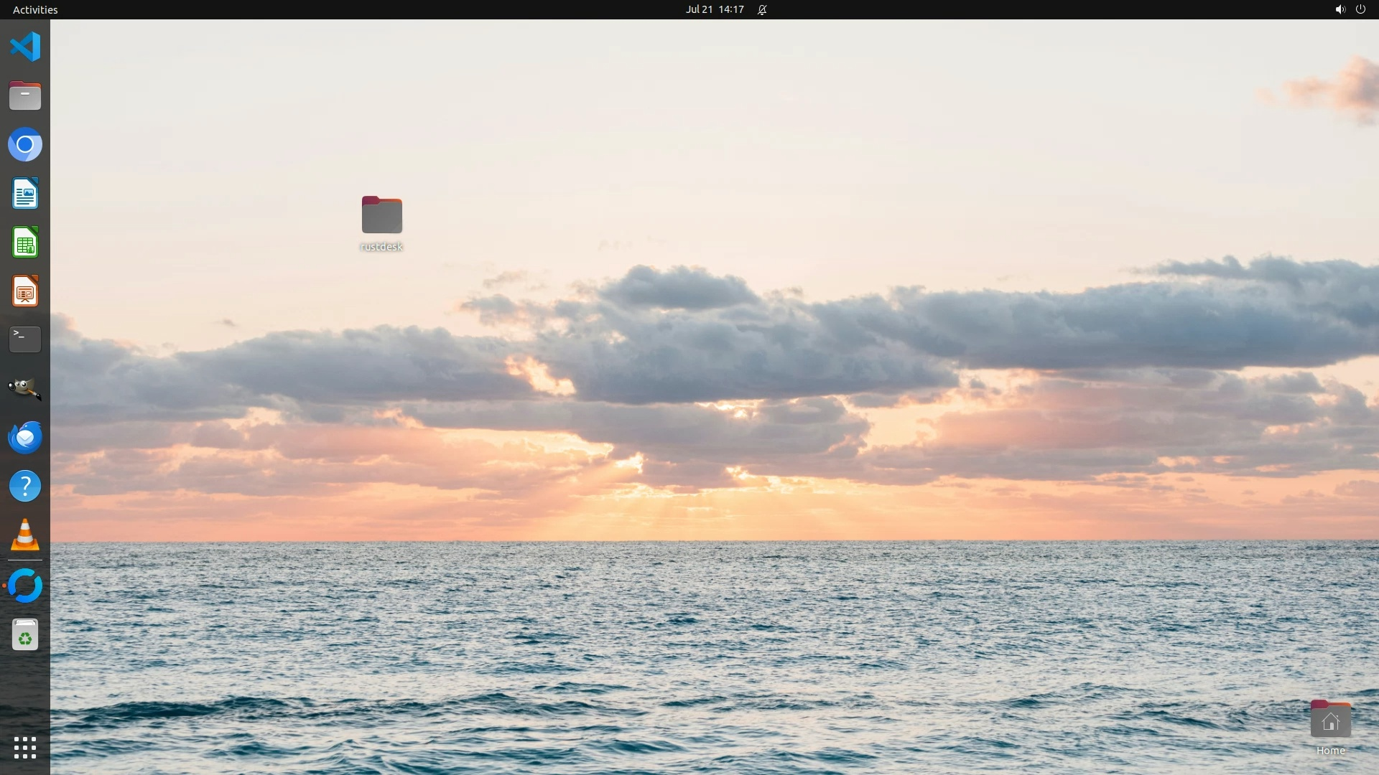The height and width of the screenshot is (775, 1379).
Task: Open Thunderbird mail client
Action: pyautogui.click(x=25, y=437)
